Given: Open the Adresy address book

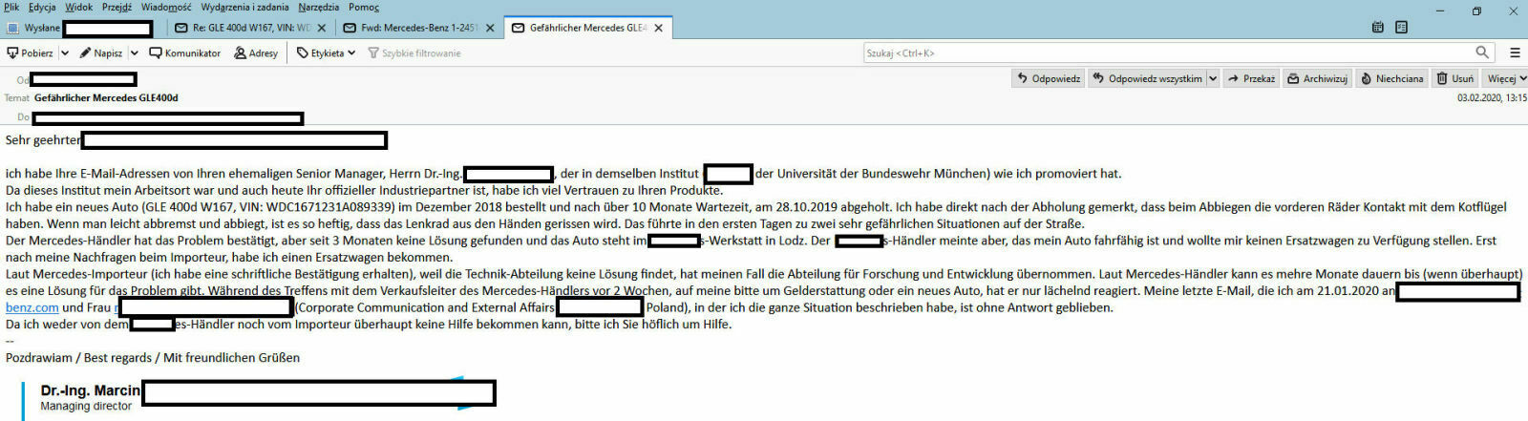Looking at the screenshot, I should (x=256, y=53).
